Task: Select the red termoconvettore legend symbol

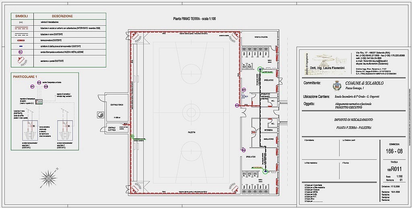Action: 22,41
